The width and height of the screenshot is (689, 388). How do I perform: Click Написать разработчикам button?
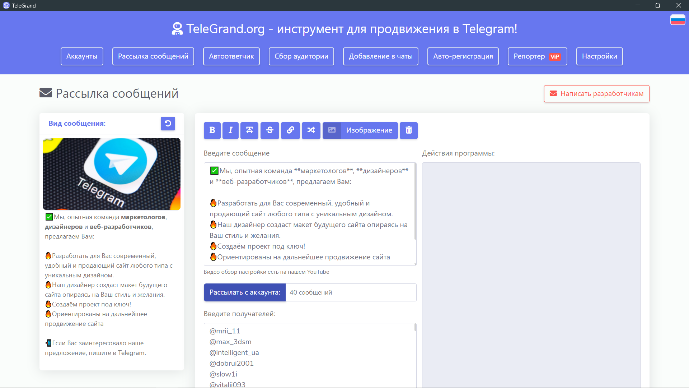(596, 94)
